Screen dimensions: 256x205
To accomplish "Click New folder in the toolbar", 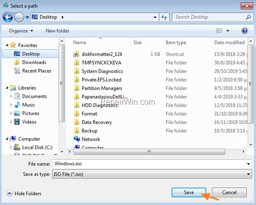I will 57,31.
